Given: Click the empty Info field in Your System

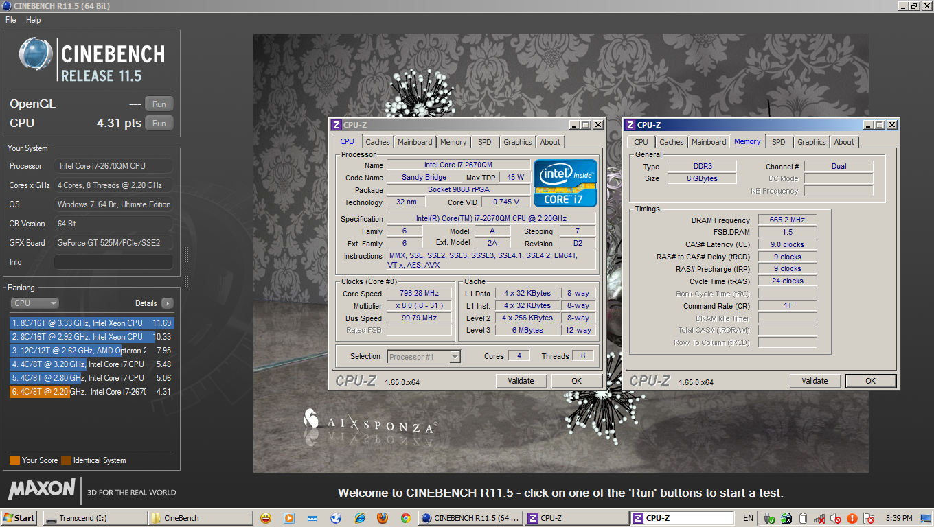Looking at the screenshot, I should (x=113, y=262).
